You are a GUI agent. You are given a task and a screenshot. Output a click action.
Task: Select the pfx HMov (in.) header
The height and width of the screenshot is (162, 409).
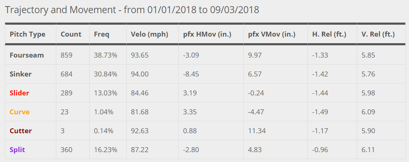pos(207,34)
